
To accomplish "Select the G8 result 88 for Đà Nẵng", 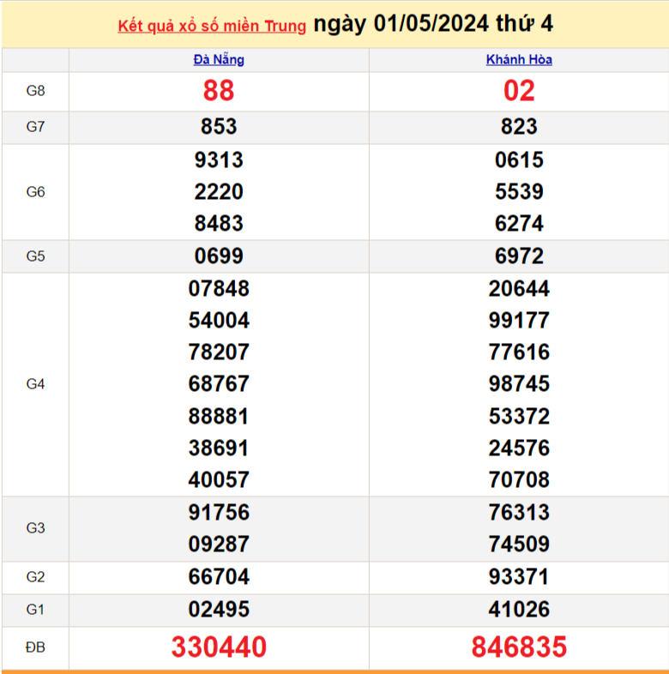I will (219, 91).
